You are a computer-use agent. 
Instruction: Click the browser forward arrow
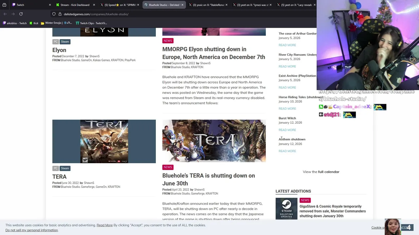coord(13,14)
